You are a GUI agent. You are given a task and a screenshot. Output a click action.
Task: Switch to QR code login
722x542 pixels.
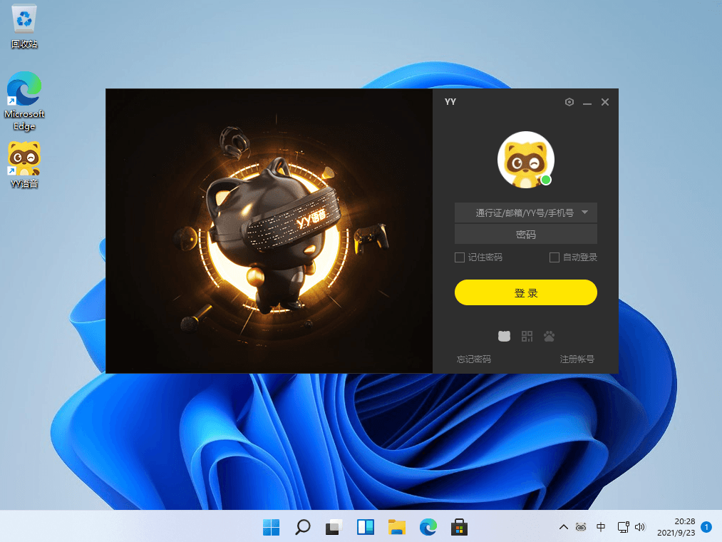(x=527, y=336)
